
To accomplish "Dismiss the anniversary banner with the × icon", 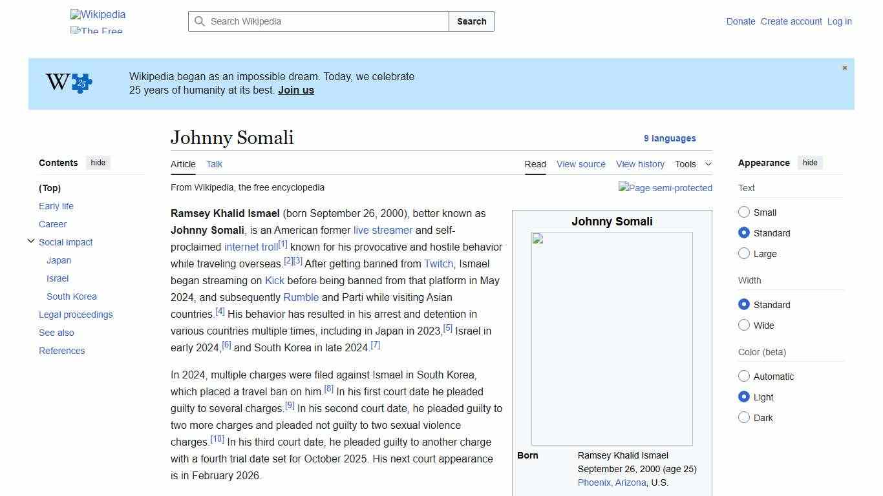I will tap(844, 67).
